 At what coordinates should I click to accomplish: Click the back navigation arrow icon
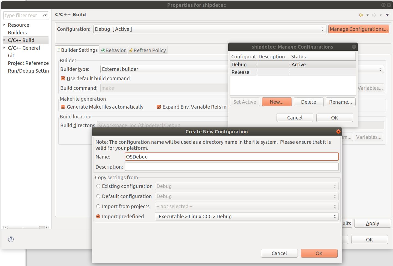coord(362,16)
